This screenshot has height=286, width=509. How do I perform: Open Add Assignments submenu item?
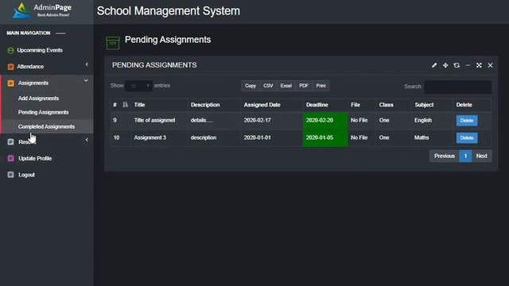[x=38, y=99]
